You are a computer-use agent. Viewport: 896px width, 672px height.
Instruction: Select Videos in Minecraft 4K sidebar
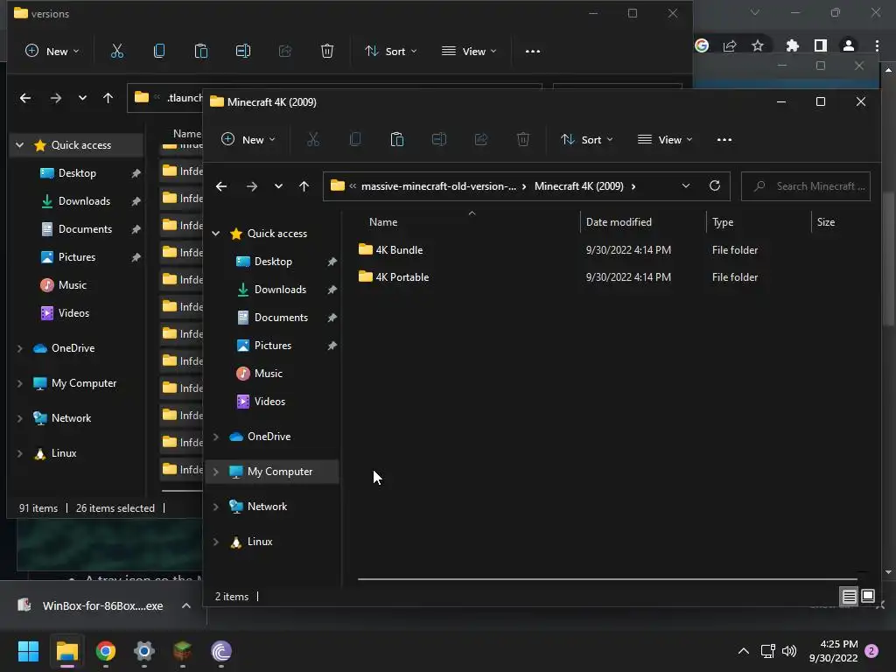click(269, 402)
